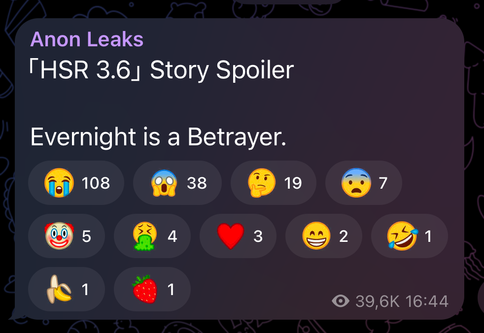484x333 pixels.
Task: Click the 39,6K view count
Action: coord(378,301)
